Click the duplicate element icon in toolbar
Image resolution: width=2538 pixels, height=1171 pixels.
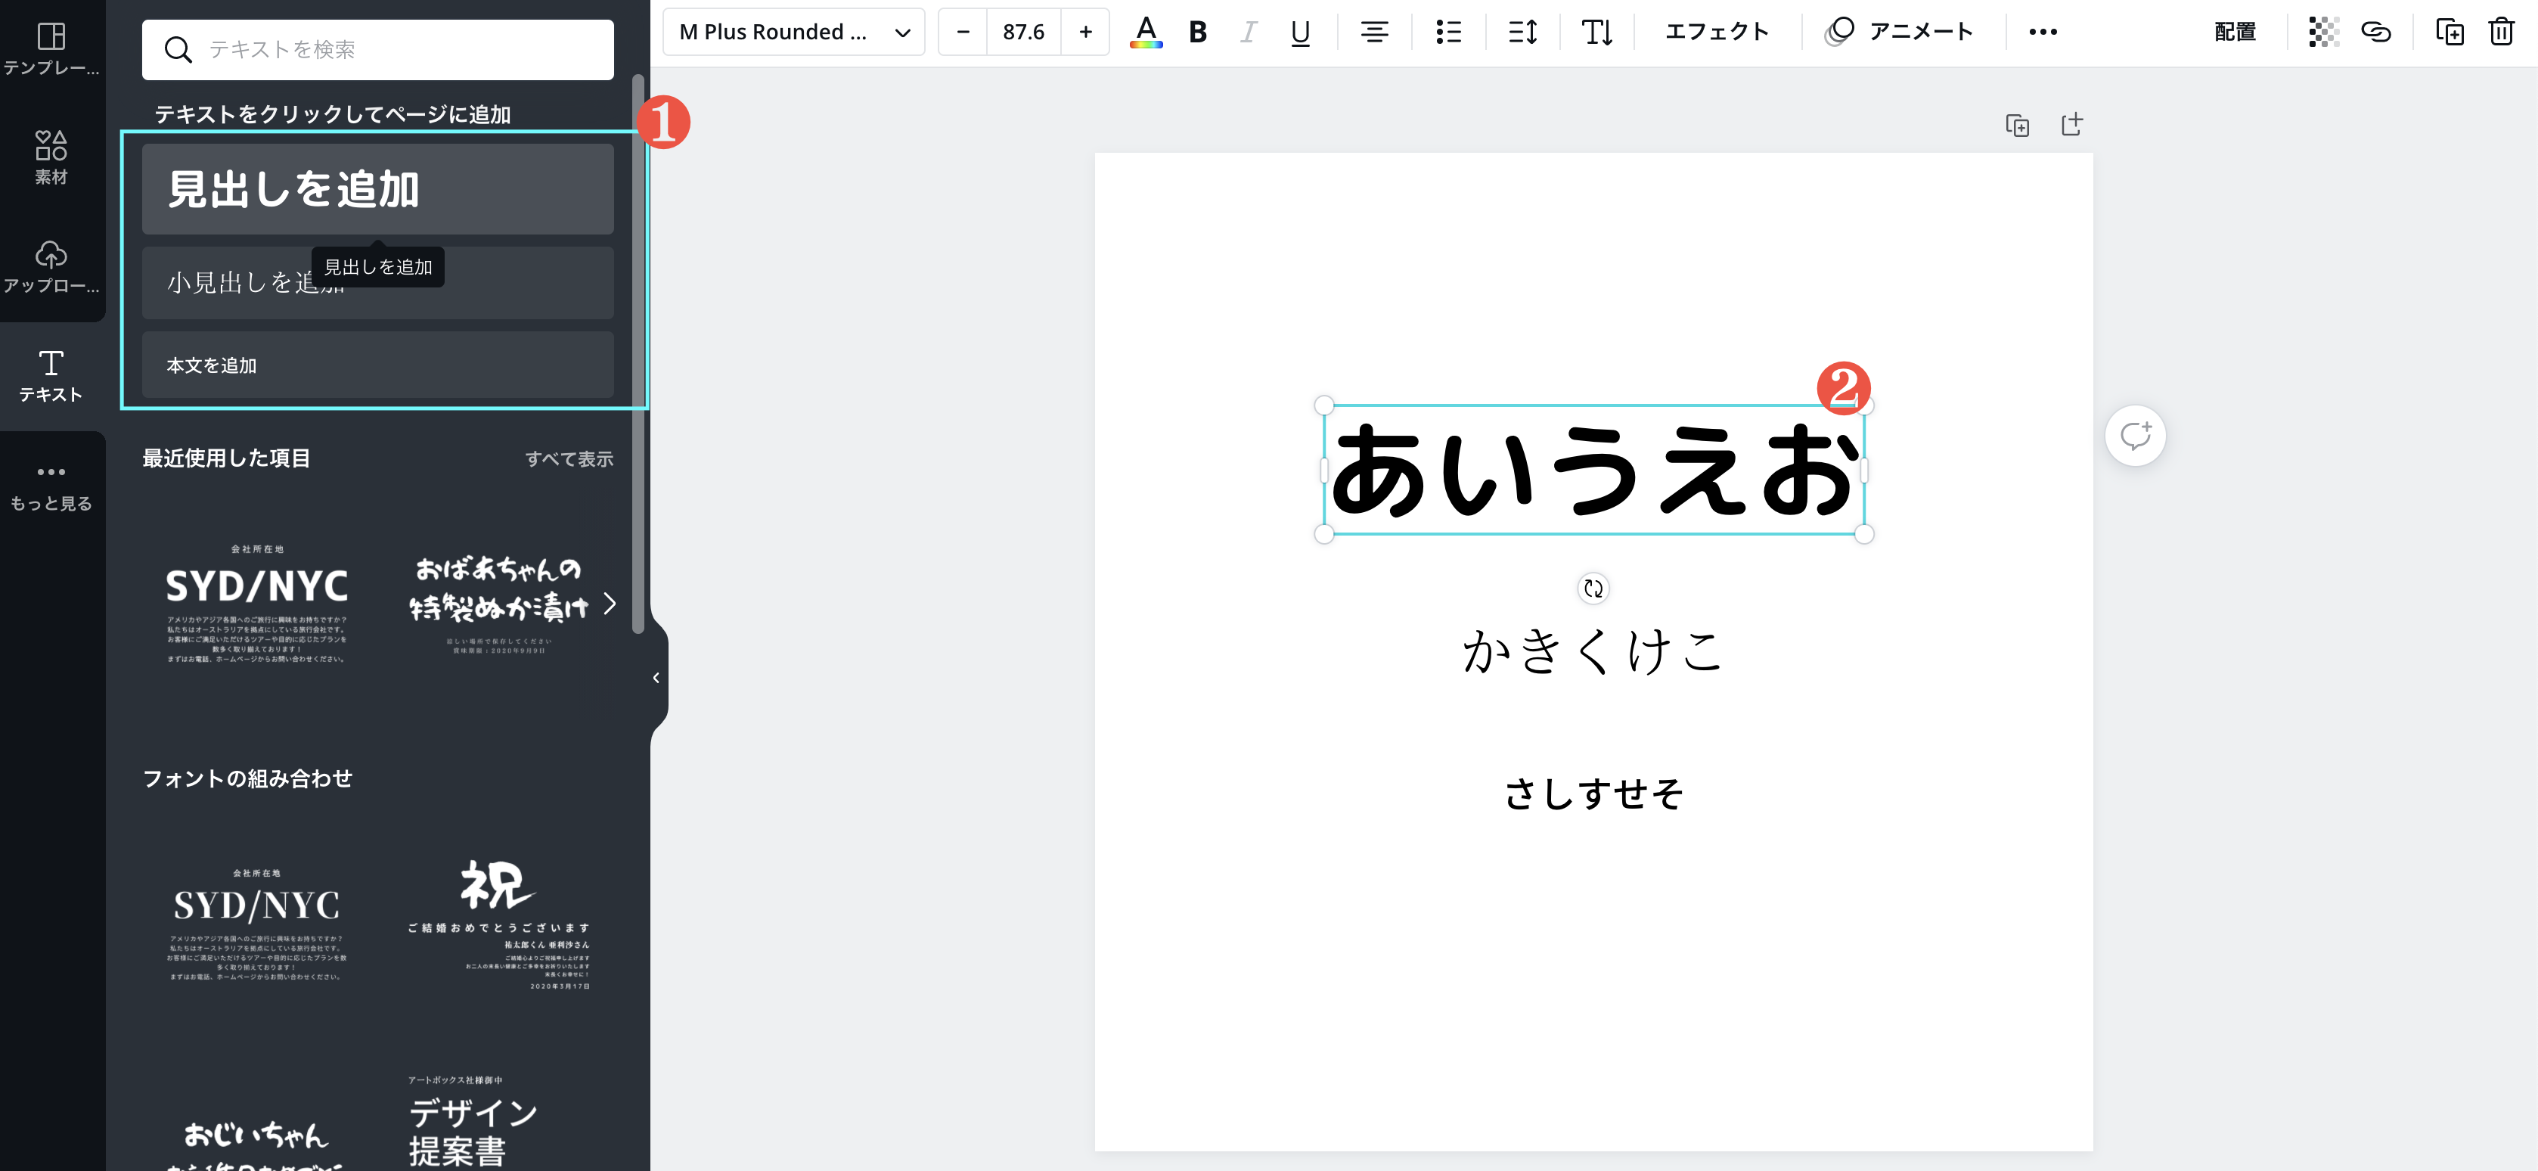point(2450,32)
